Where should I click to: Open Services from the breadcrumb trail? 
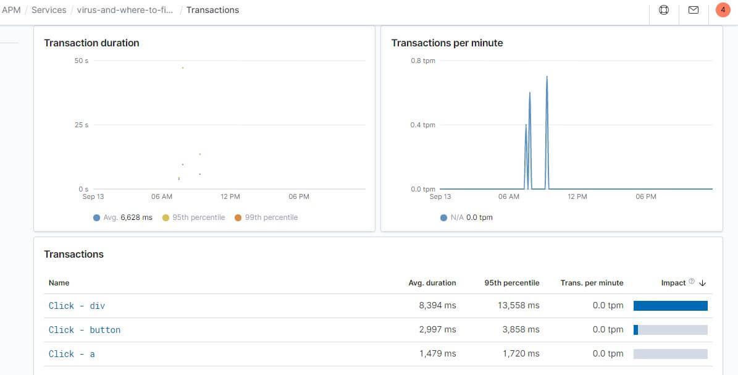click(49, 9)
